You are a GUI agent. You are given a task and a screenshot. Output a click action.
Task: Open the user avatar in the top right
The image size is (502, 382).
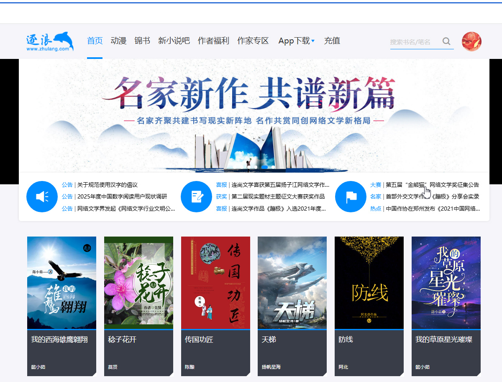tap(471, 41)
